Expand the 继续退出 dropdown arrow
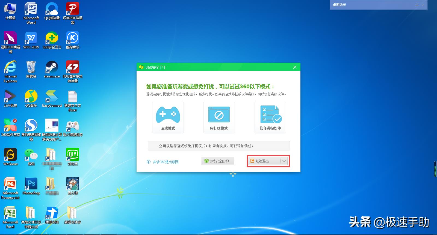Image resolution: width=437 pixels, height=235 pixels. (284, 161)
